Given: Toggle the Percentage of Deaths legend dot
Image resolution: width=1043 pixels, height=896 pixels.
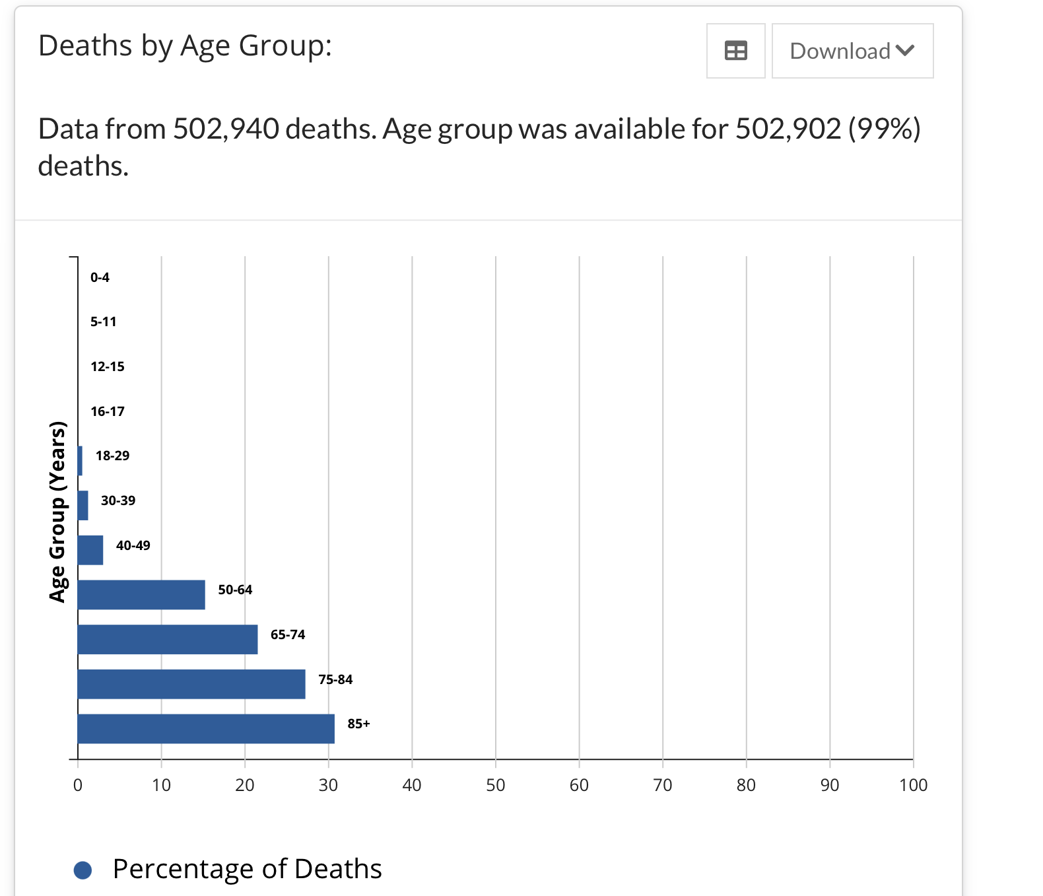Looking at the screenshot, I should tap(83, 870).
